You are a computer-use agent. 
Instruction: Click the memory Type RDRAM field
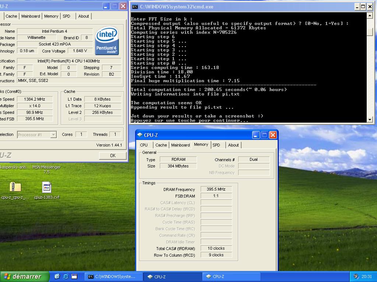pyautogui.click(x=178, y=159)
